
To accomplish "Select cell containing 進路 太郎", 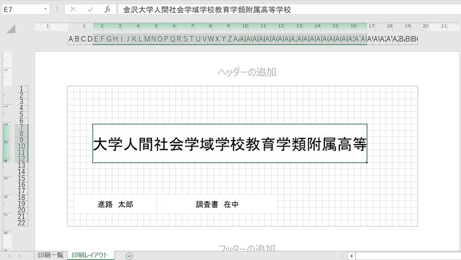I will [115, 204].
